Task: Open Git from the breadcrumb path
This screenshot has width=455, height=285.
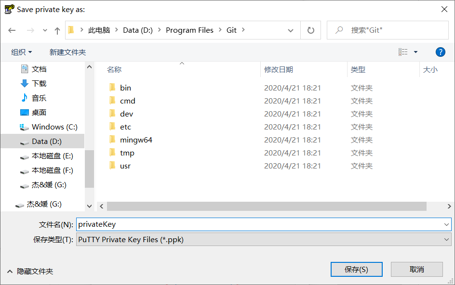Action: [231, 30]
